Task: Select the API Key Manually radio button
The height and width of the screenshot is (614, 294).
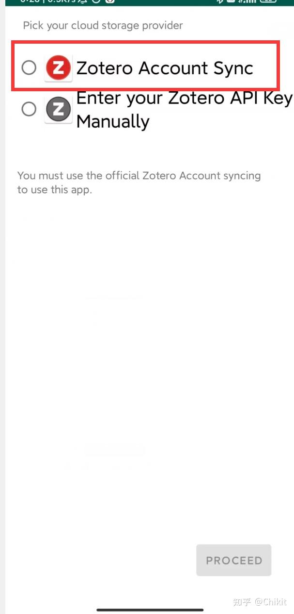Action: pyautogui.click(x=29, y=109)
